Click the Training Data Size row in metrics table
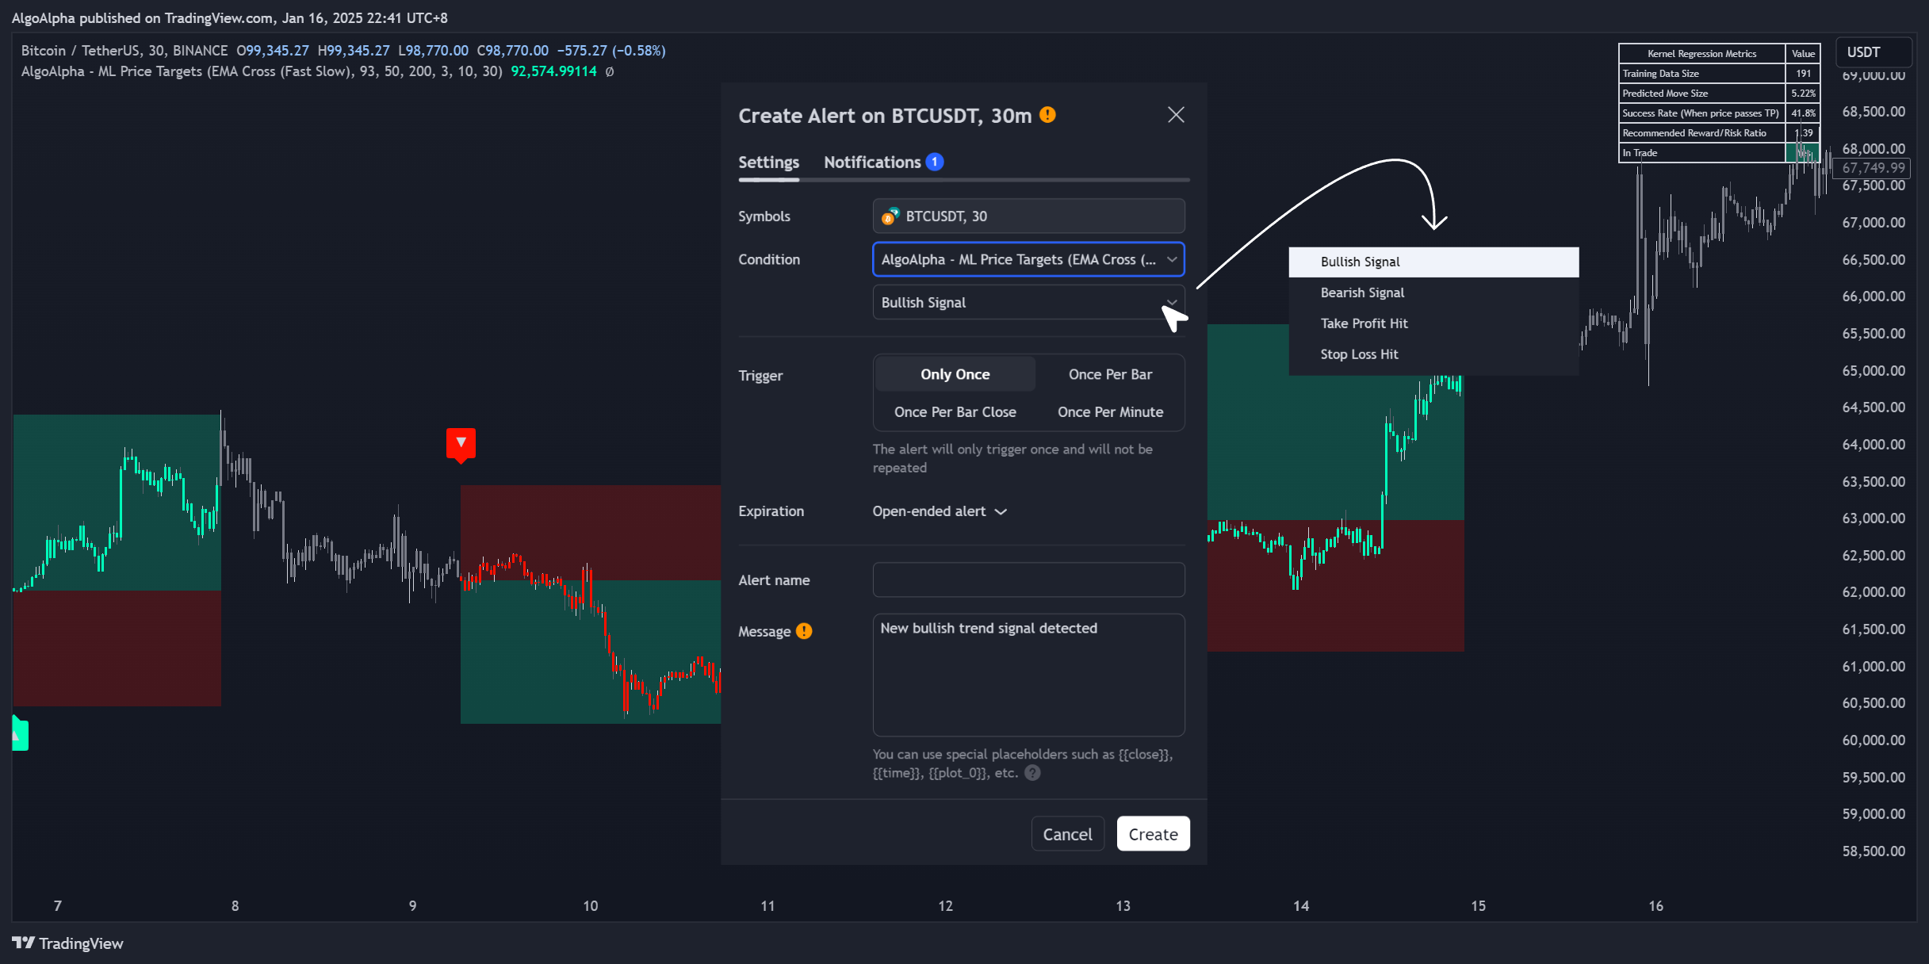This screenshot has width=1929, height=964. click(x=1718, y=74)
